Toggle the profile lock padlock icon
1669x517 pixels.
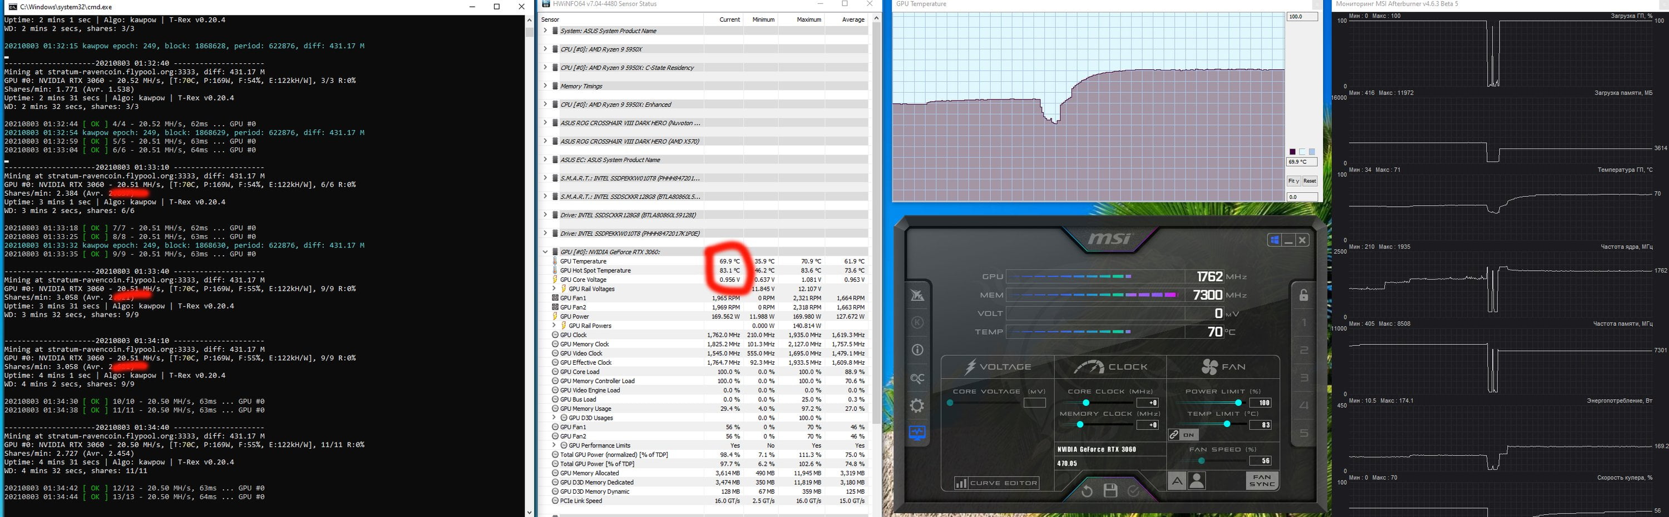point(1303,295)
